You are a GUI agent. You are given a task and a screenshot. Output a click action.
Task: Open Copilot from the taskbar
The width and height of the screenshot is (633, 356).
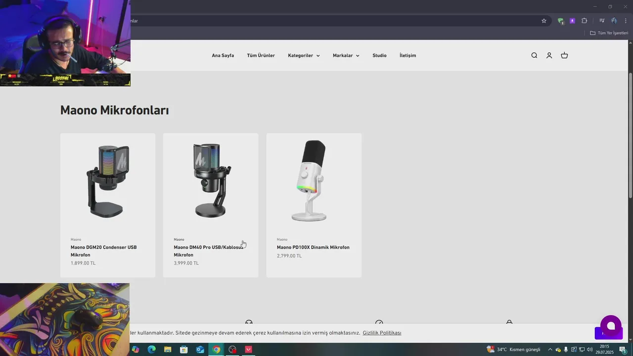click(136, 350)
